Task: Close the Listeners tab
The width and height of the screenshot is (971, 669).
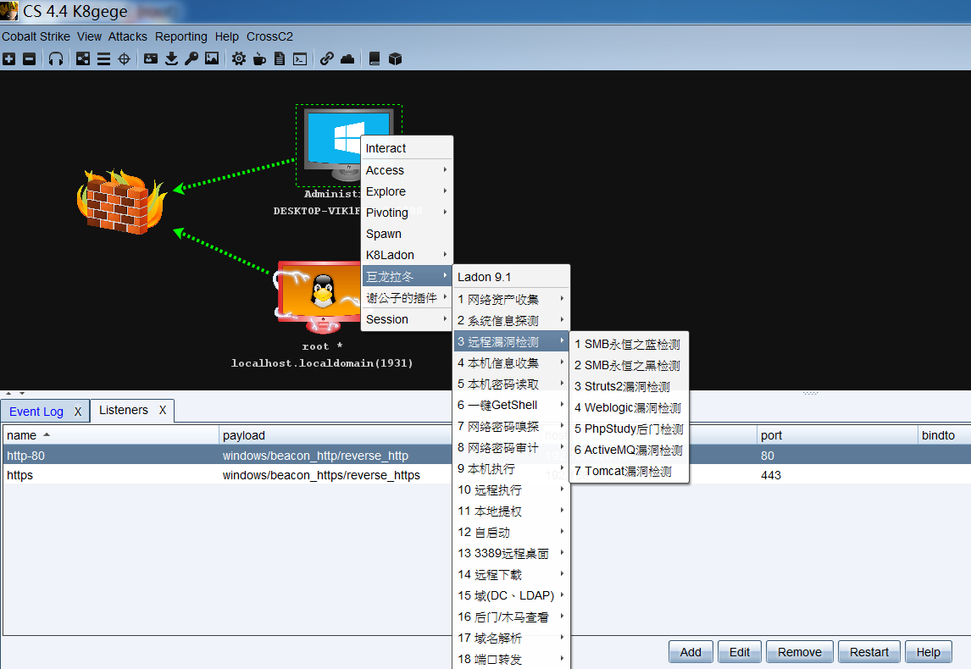Action: pyautogui.click(x=162, y=411)
